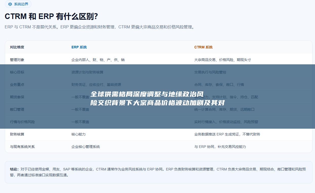Click cell 交易执行与风险管控
The width and height of the screenshot is (315, 193).
[x=210, y=72]
